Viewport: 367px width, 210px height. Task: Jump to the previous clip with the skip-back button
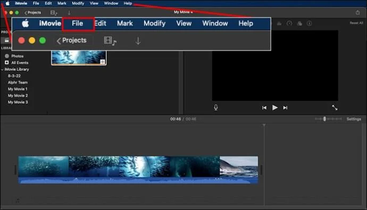pos(264,108)
